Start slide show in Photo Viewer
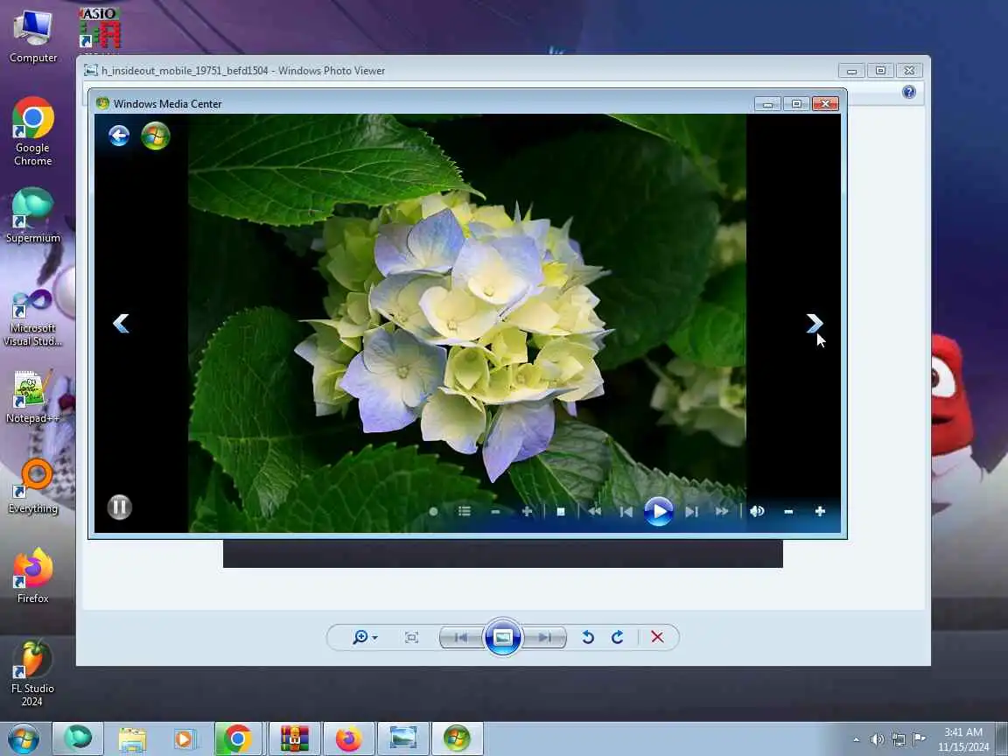This screenshot has height=756, width=1008. (x=503, y=637)
